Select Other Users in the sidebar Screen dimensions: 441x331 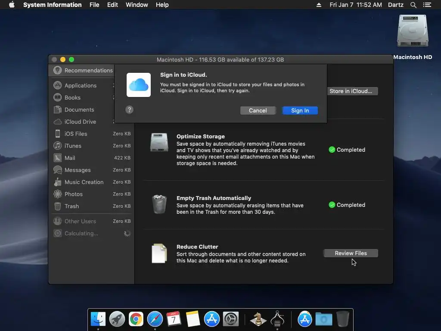[x=92, y=221]
